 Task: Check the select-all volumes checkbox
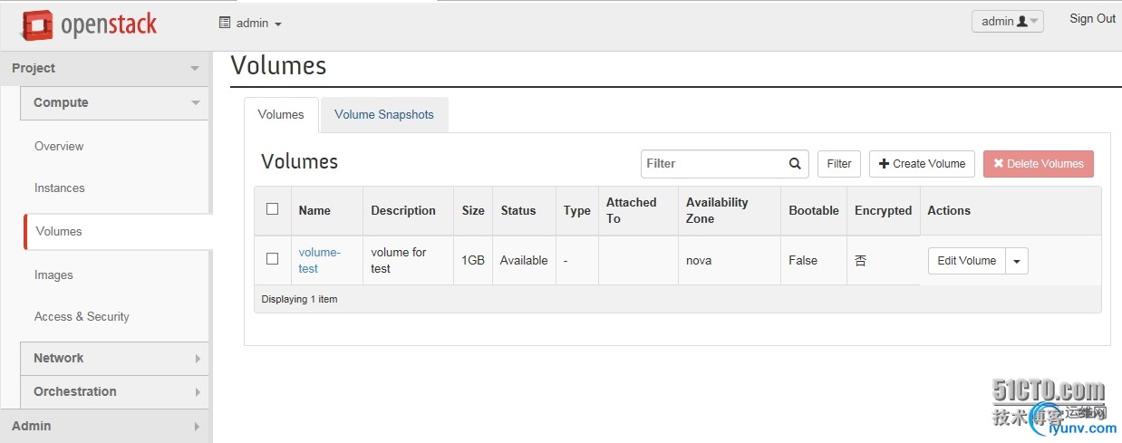(273, 209)
